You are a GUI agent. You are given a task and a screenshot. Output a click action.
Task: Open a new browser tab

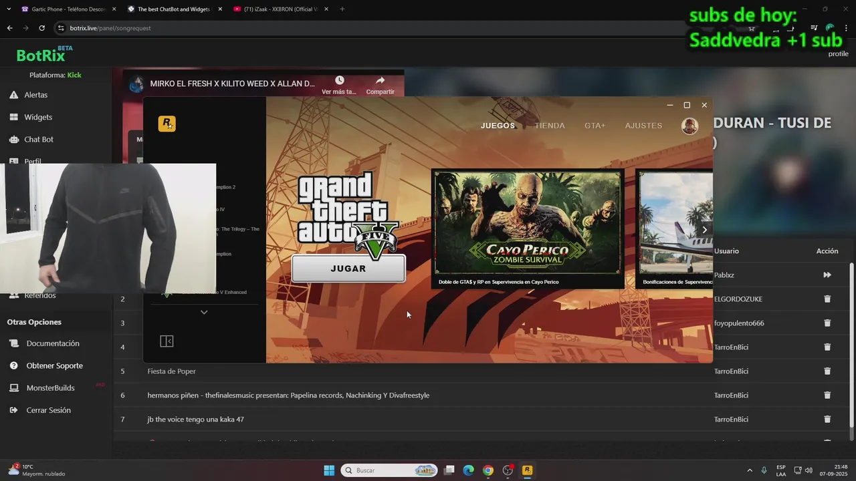[342, 9]
